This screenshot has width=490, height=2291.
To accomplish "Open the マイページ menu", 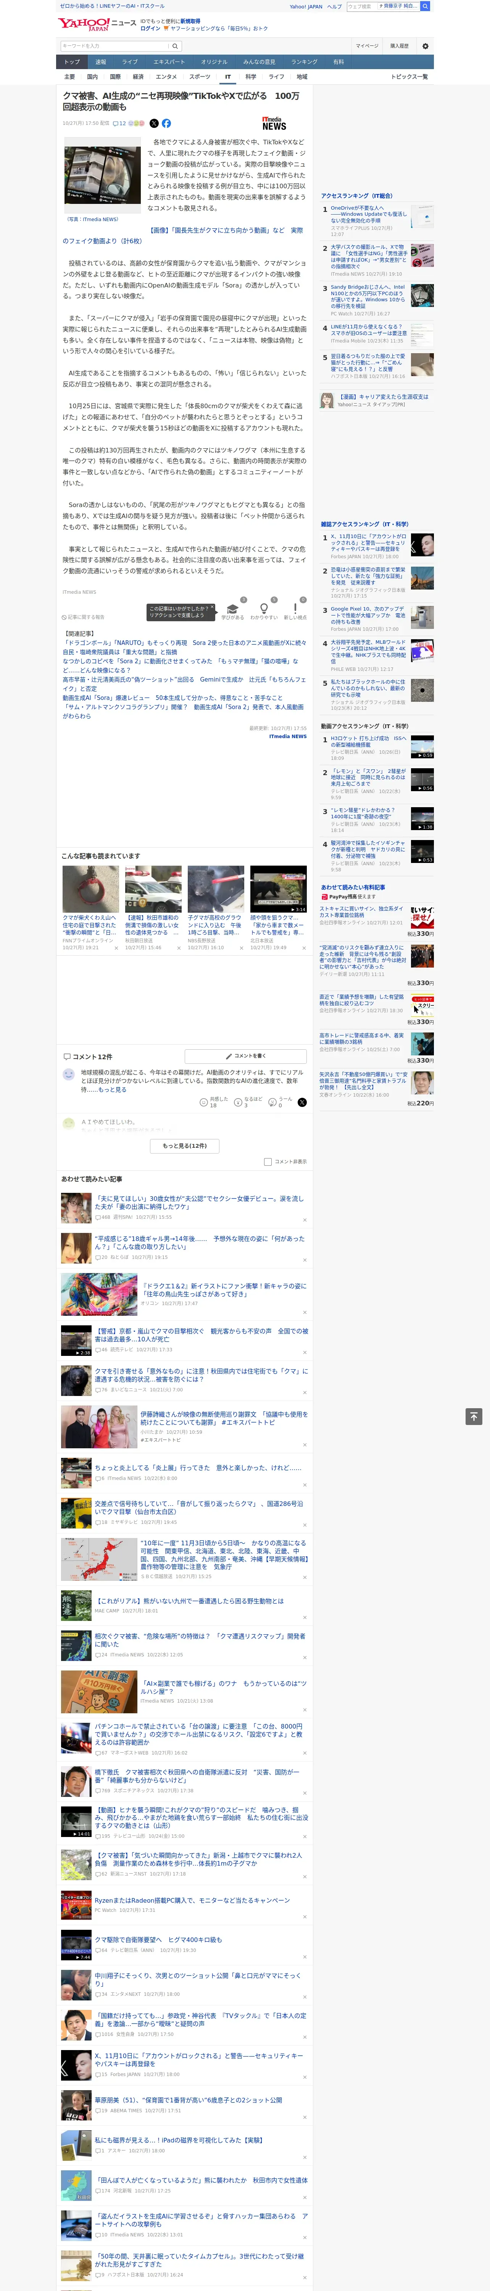I will tap(366, 46).
